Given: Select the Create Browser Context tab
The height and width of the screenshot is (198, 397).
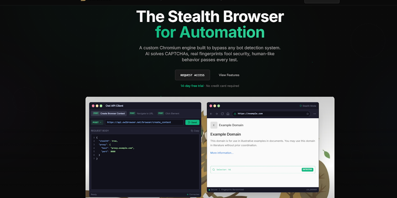Looking at the screenshot, I should 109,113.
